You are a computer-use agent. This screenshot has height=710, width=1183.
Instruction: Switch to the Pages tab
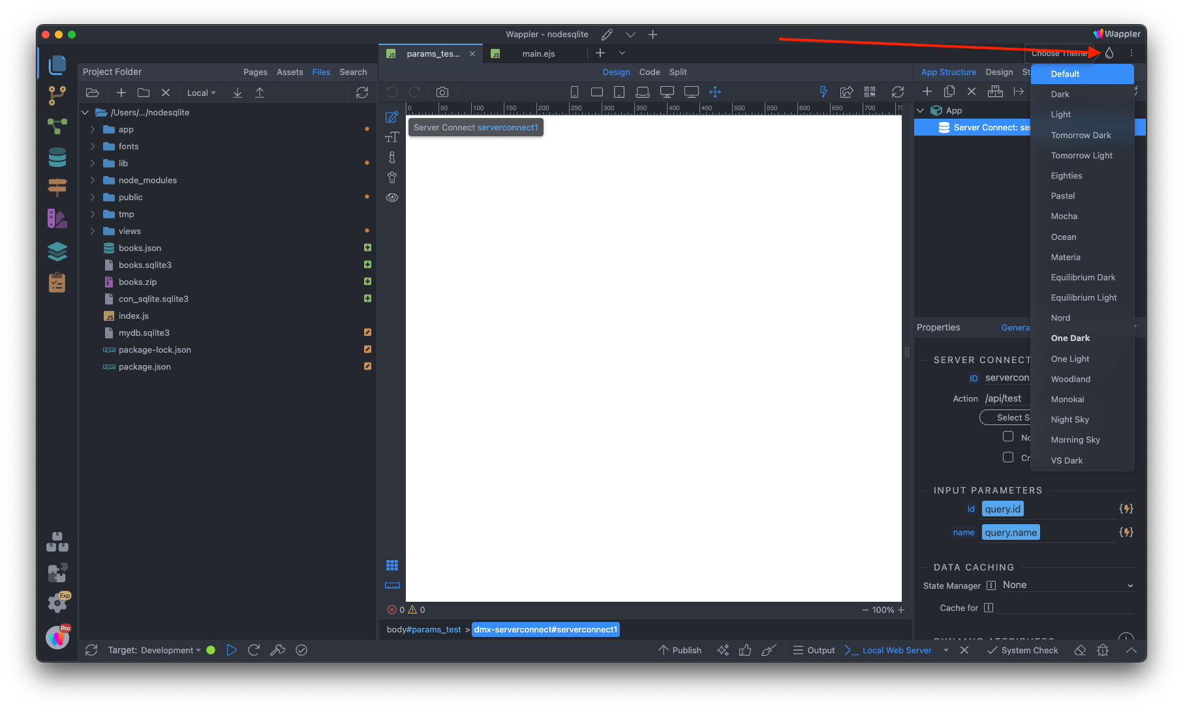[255, 72]
